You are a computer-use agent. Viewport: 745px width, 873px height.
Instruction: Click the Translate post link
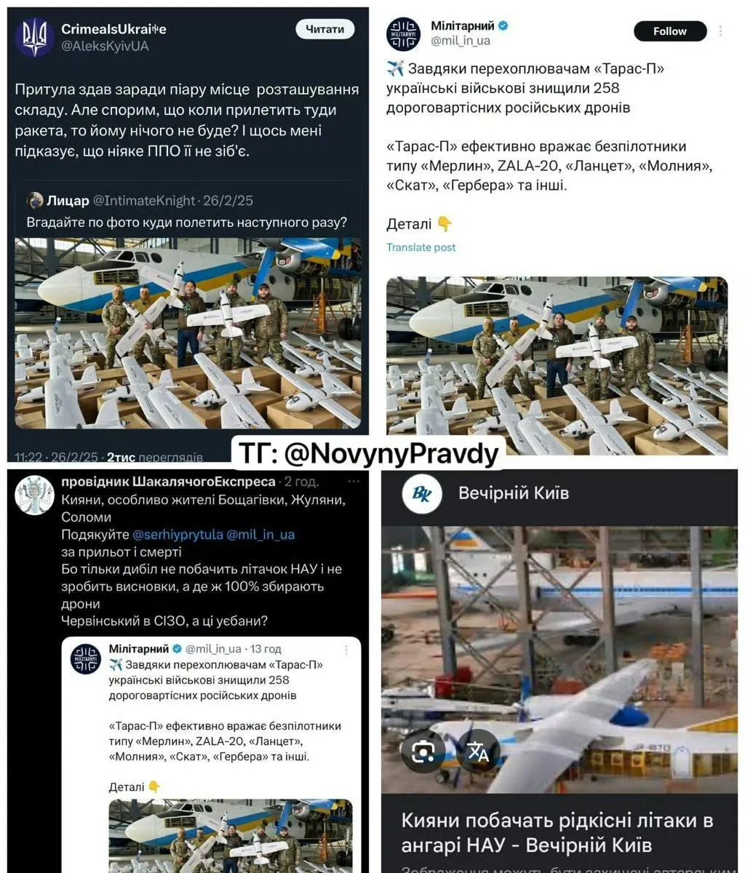(x=421, y=247)
